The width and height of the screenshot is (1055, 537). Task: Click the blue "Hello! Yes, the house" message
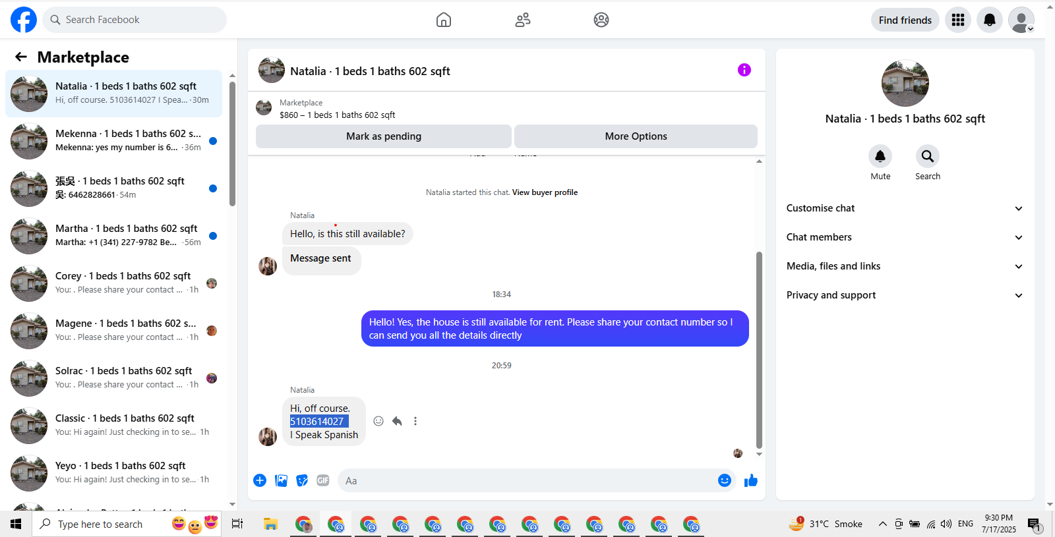point(555,328)
